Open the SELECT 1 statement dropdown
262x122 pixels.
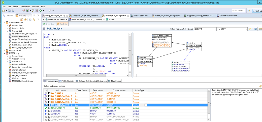205,29
